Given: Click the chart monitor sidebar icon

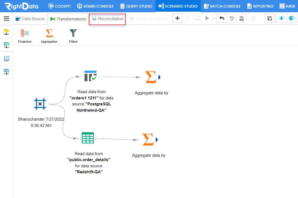Looking at the screenshot, I should click(x=7, y=58).
